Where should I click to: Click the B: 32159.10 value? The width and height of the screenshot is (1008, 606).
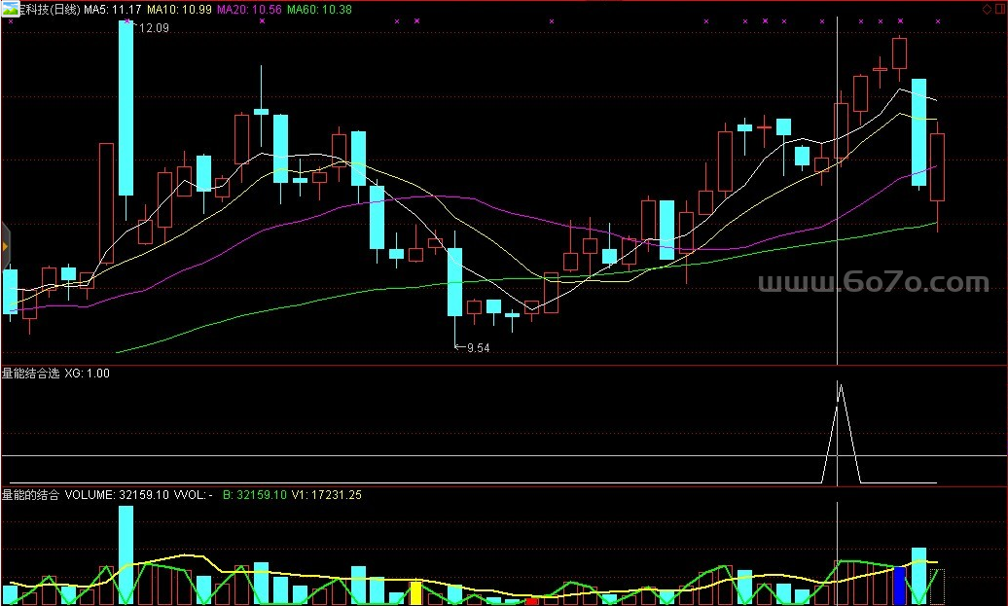255,495
